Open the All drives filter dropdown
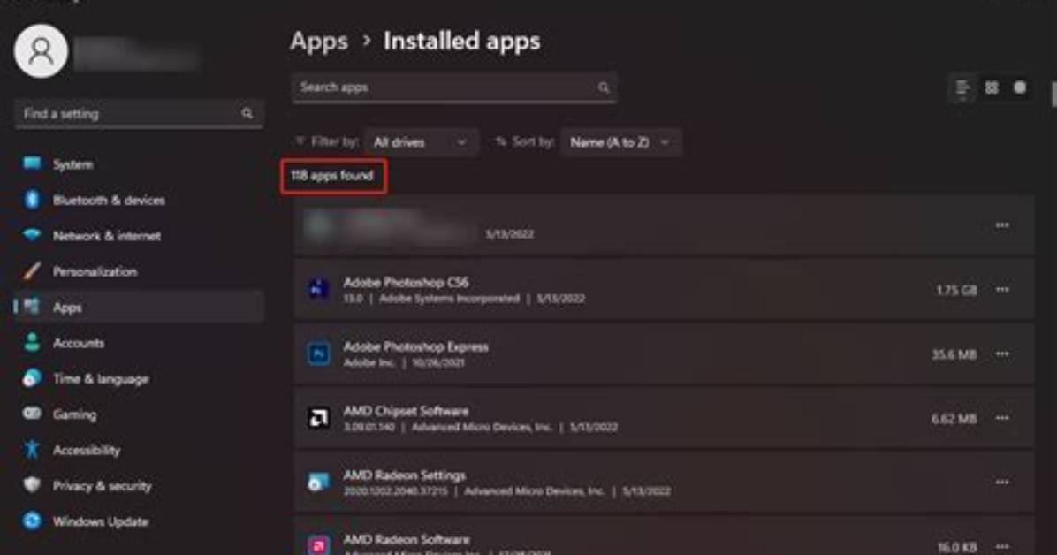Screen dimensions: 1057x555 pyautogui.click(x=421, y=142)
